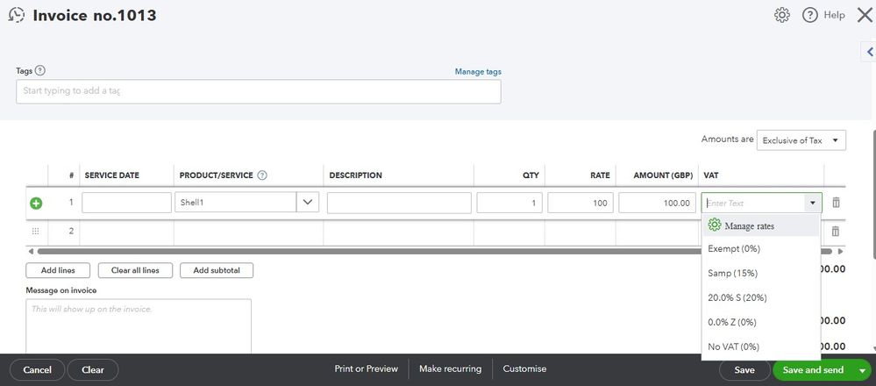The width and height of the screenshot is (876, 386).
Task: Click the Save button
Action: 744,370
